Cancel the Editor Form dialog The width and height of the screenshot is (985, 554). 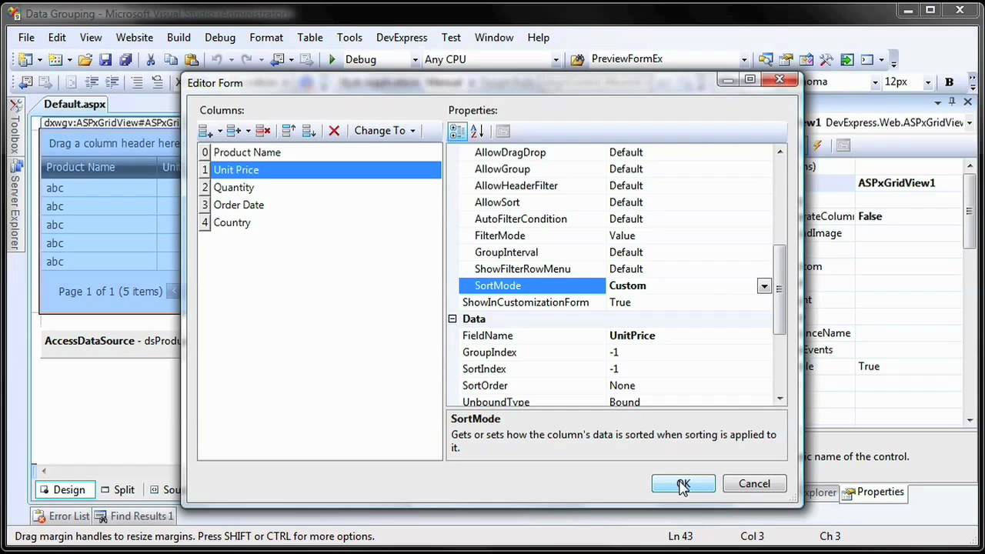pyautogui.click(x=754, y=484)
